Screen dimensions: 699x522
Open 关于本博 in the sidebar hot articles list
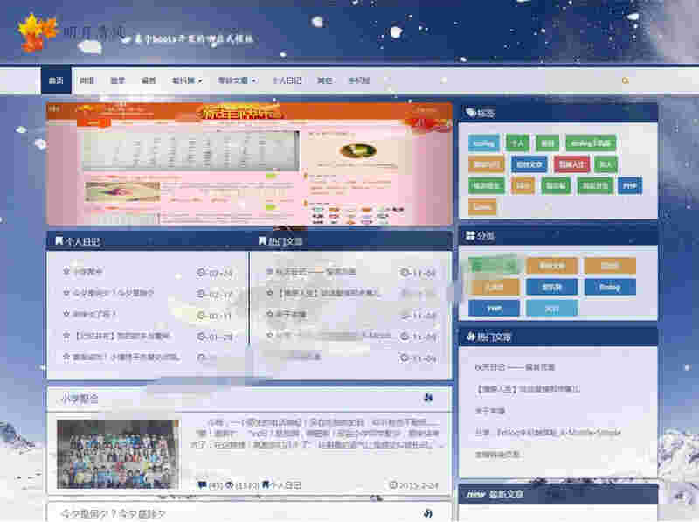490,410
